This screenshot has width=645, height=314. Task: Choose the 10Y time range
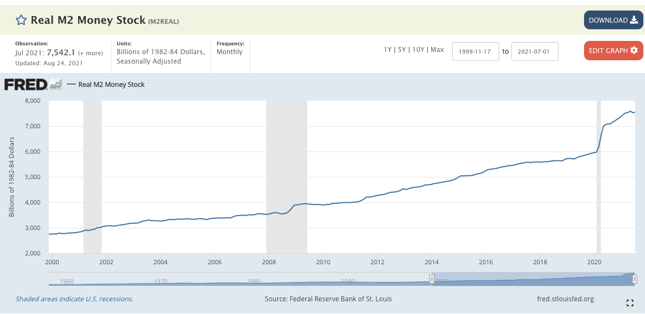pyautogui.click(x=418, y=50)
